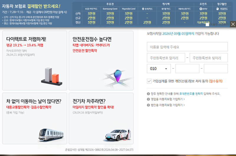Close the payment discount banner with X
The height and width of the screenshot is (156, 236).
[233, 24]
